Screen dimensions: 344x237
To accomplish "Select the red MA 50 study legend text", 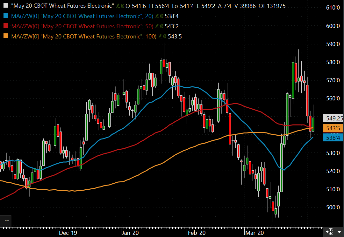I will [82, 26].
